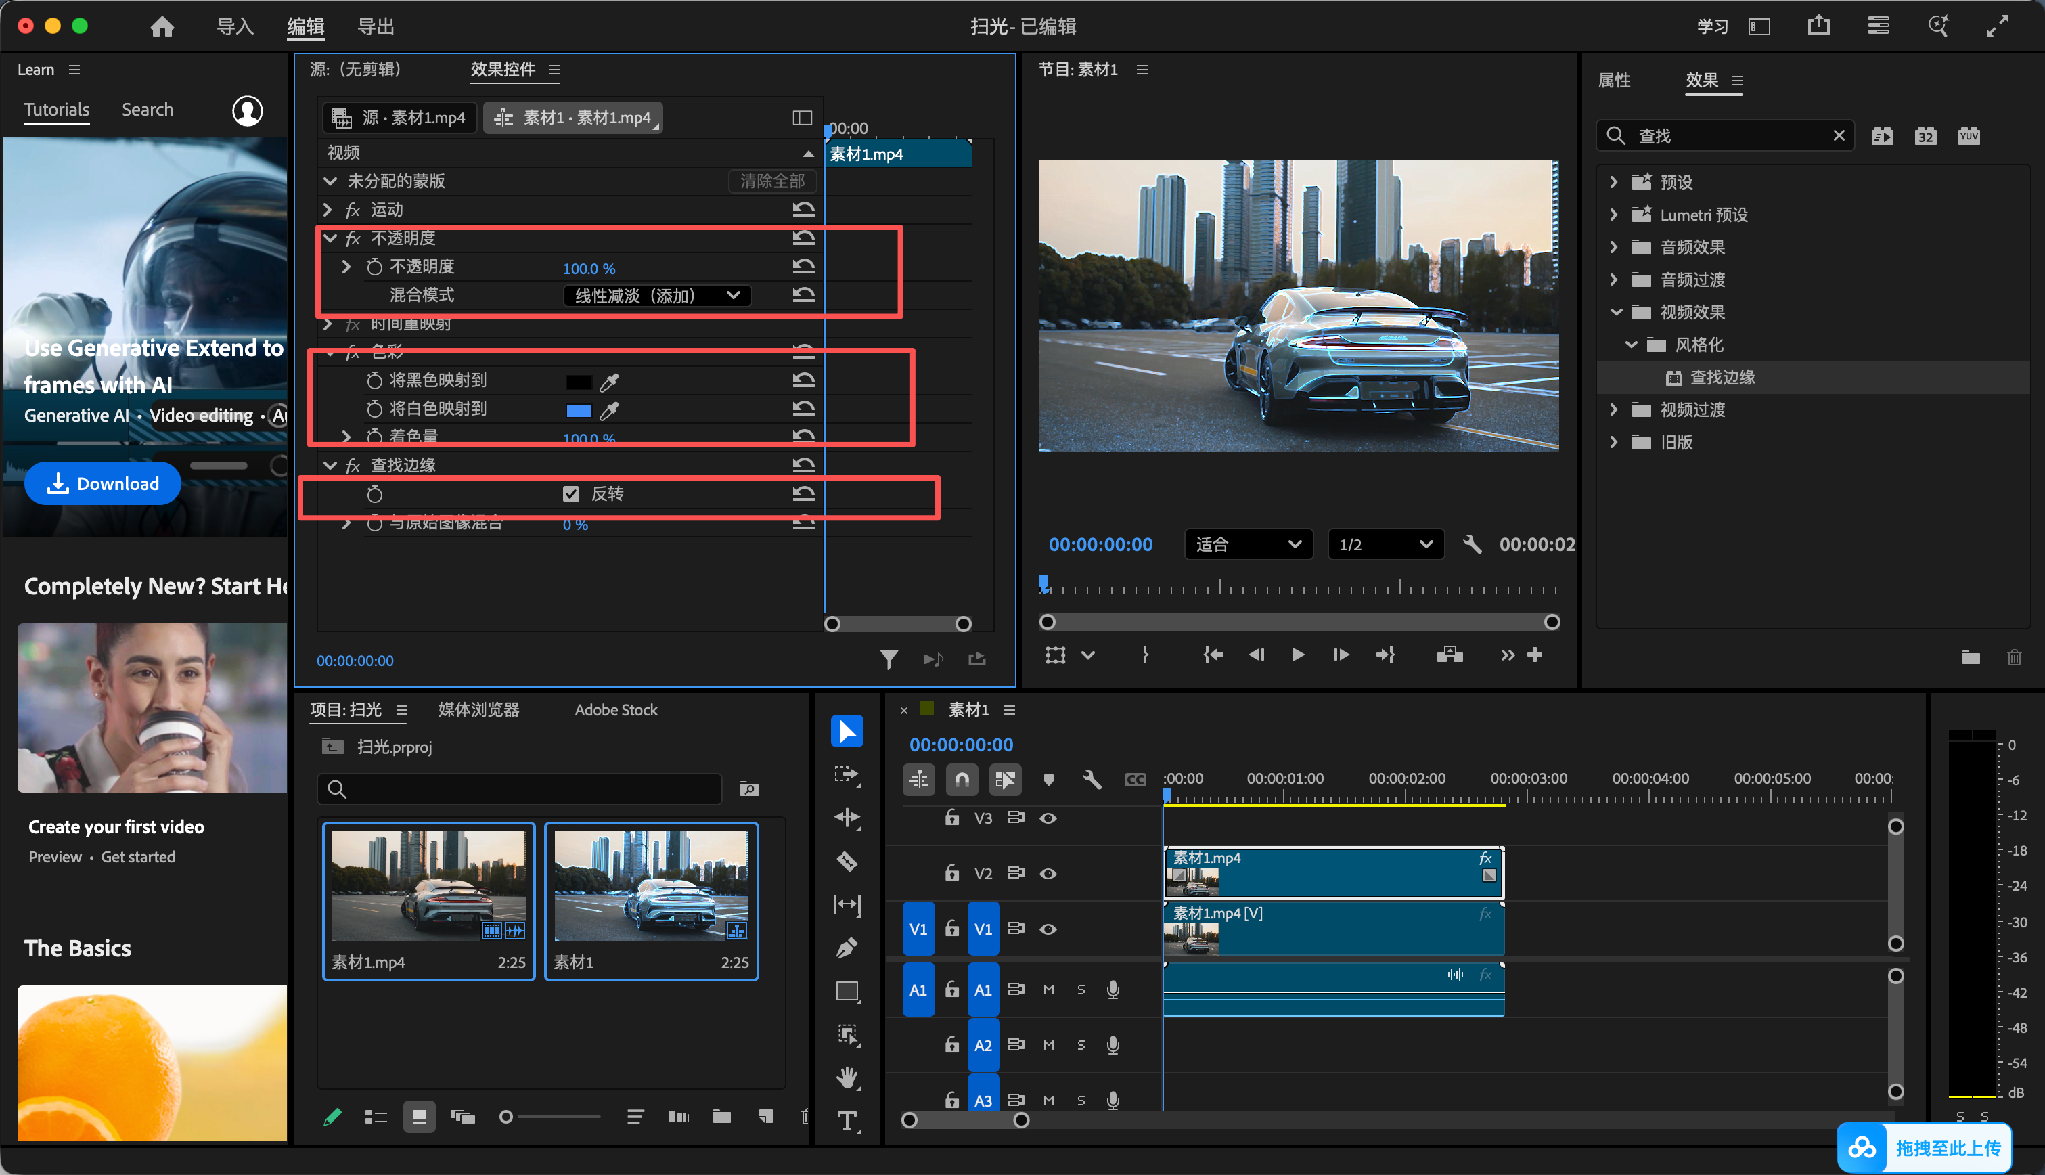Switch to the 媒体浏览器 tab
The width and height of the screenshot is (2045, 1175).
[x=478, y=710]
